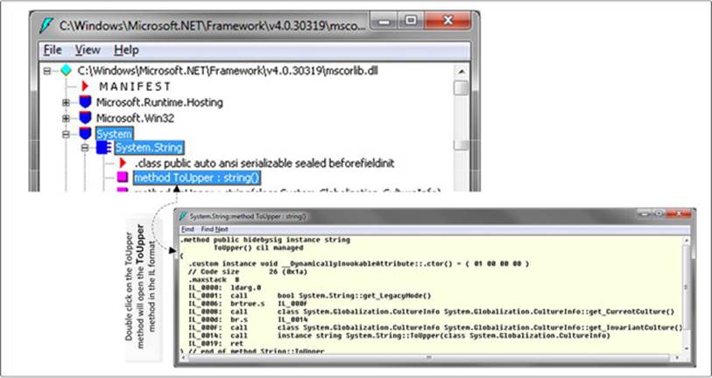Open Find menu in IL code window
The image size is (712, 378).
(187, 229)
